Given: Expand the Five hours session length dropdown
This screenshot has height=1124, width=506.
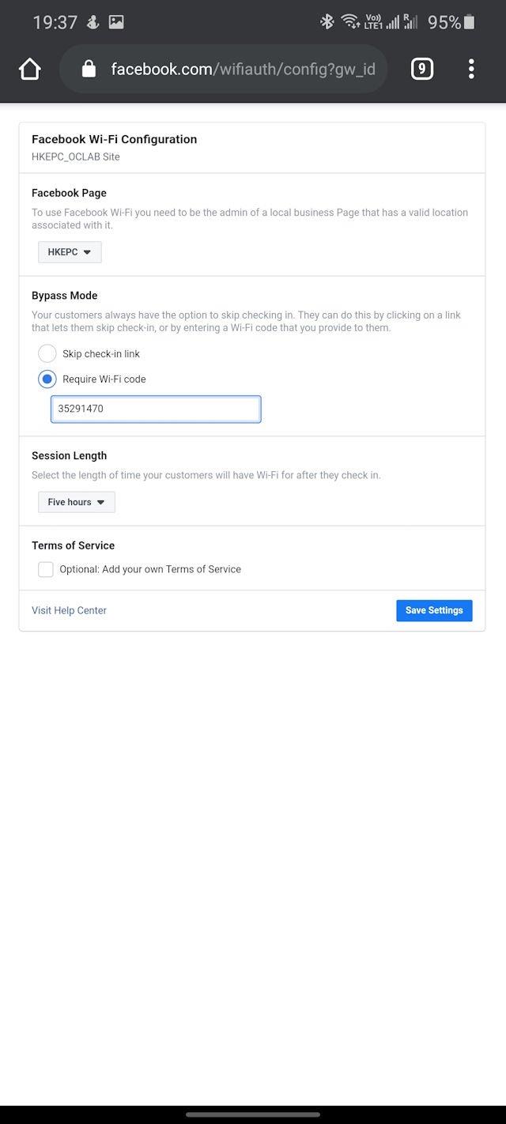Looking at the screenshot, I should (x=77, y=502).
